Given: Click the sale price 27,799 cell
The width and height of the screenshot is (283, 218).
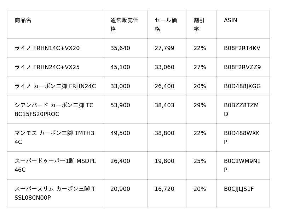Looking at the screenshot, I should point(164,48).
